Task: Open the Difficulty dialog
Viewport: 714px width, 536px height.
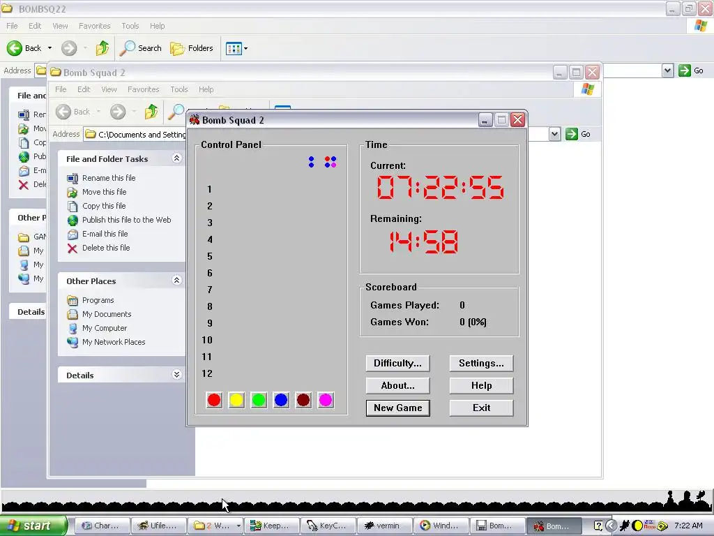Action: (x=397, y=363)
